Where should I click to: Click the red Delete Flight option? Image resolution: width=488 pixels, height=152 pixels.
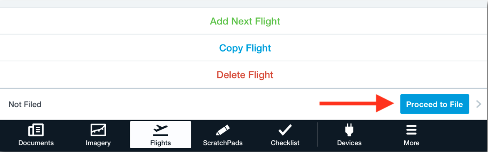245,75
